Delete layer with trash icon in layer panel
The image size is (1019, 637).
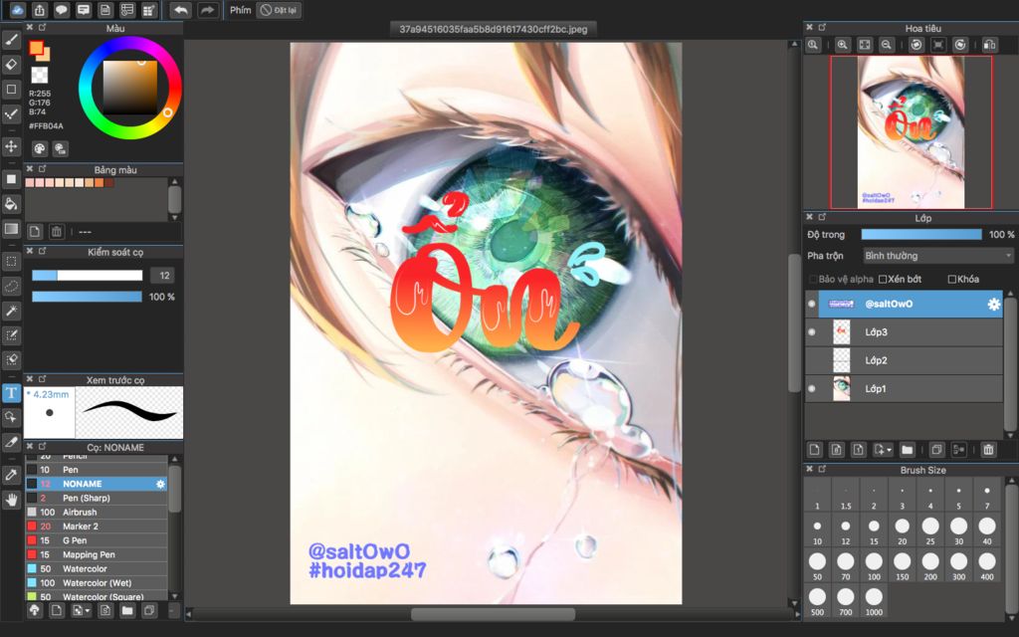pos(988,450)
